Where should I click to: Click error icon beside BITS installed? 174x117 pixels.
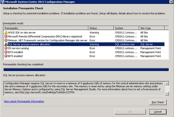click(6, 52)
